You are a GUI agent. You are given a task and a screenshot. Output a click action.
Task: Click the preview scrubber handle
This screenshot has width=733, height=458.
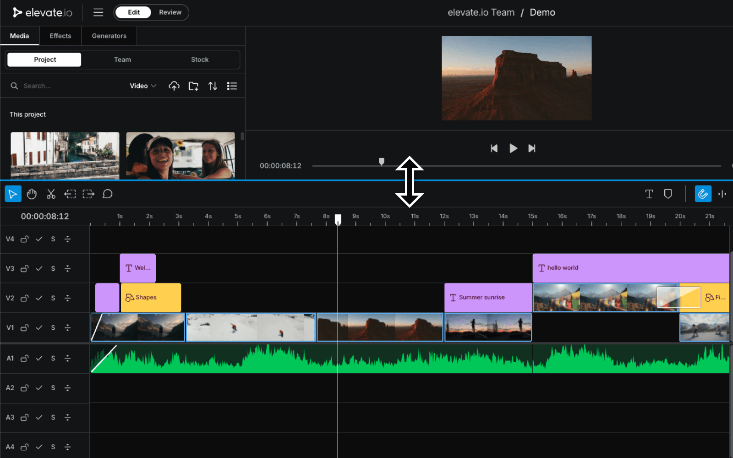(382, 161)
